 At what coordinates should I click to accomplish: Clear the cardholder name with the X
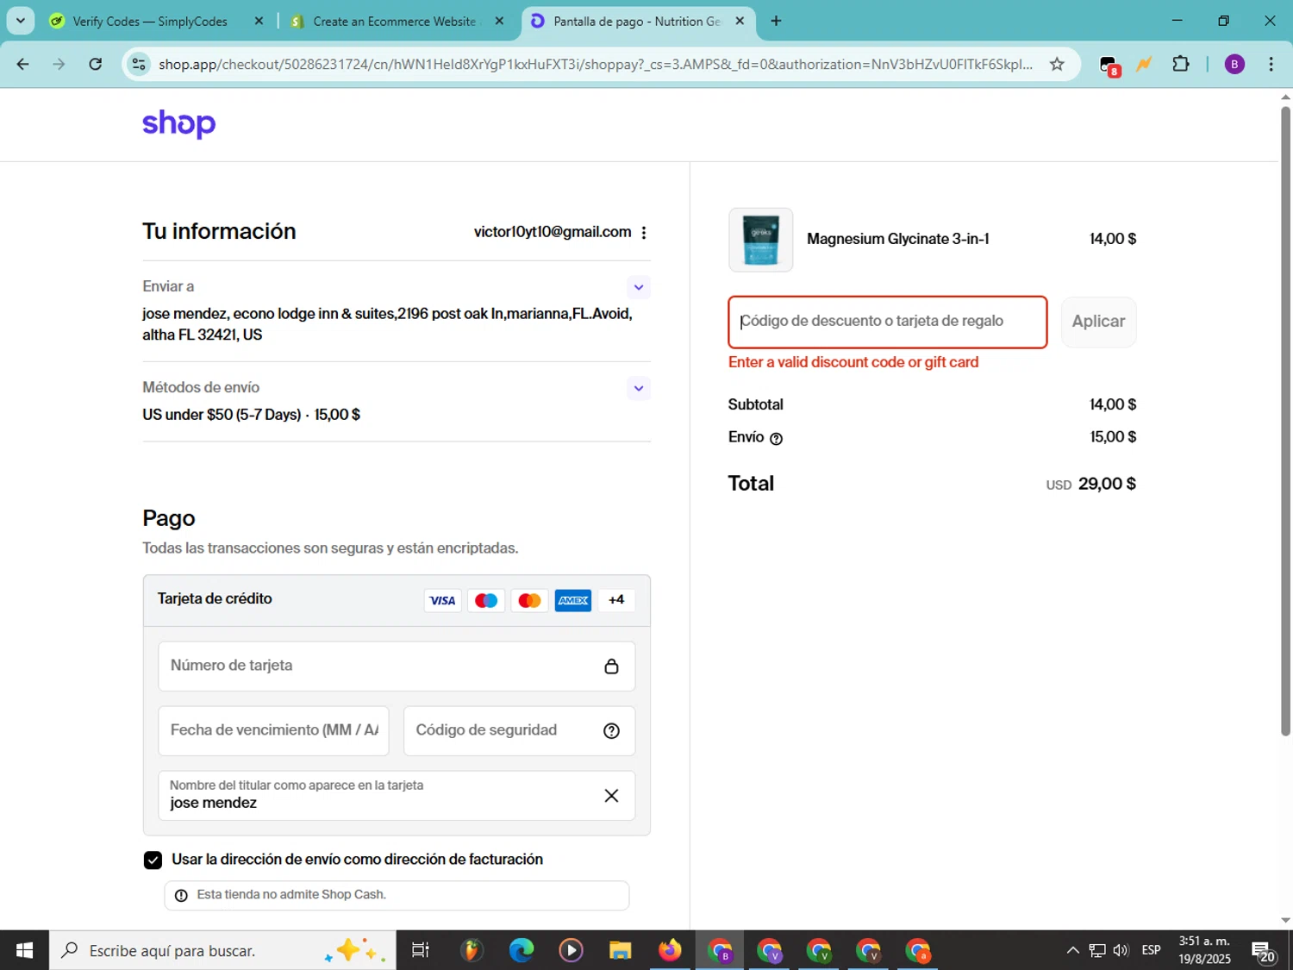[611, 796]
